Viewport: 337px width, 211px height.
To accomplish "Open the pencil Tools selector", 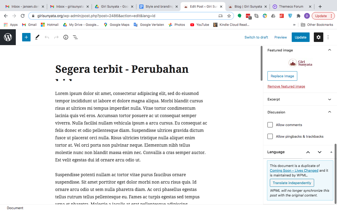I will click(x=37, y=37).
